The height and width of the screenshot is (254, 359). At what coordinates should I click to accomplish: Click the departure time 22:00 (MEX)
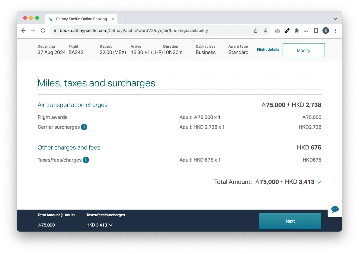tap(113, 53)
